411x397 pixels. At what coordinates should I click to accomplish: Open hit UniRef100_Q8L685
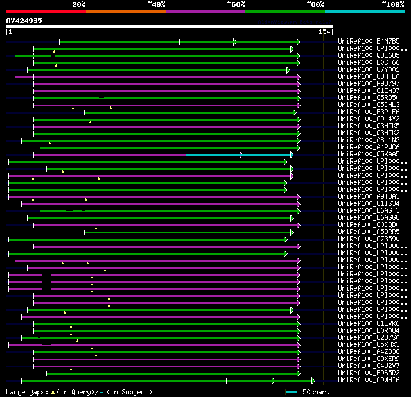369,56
